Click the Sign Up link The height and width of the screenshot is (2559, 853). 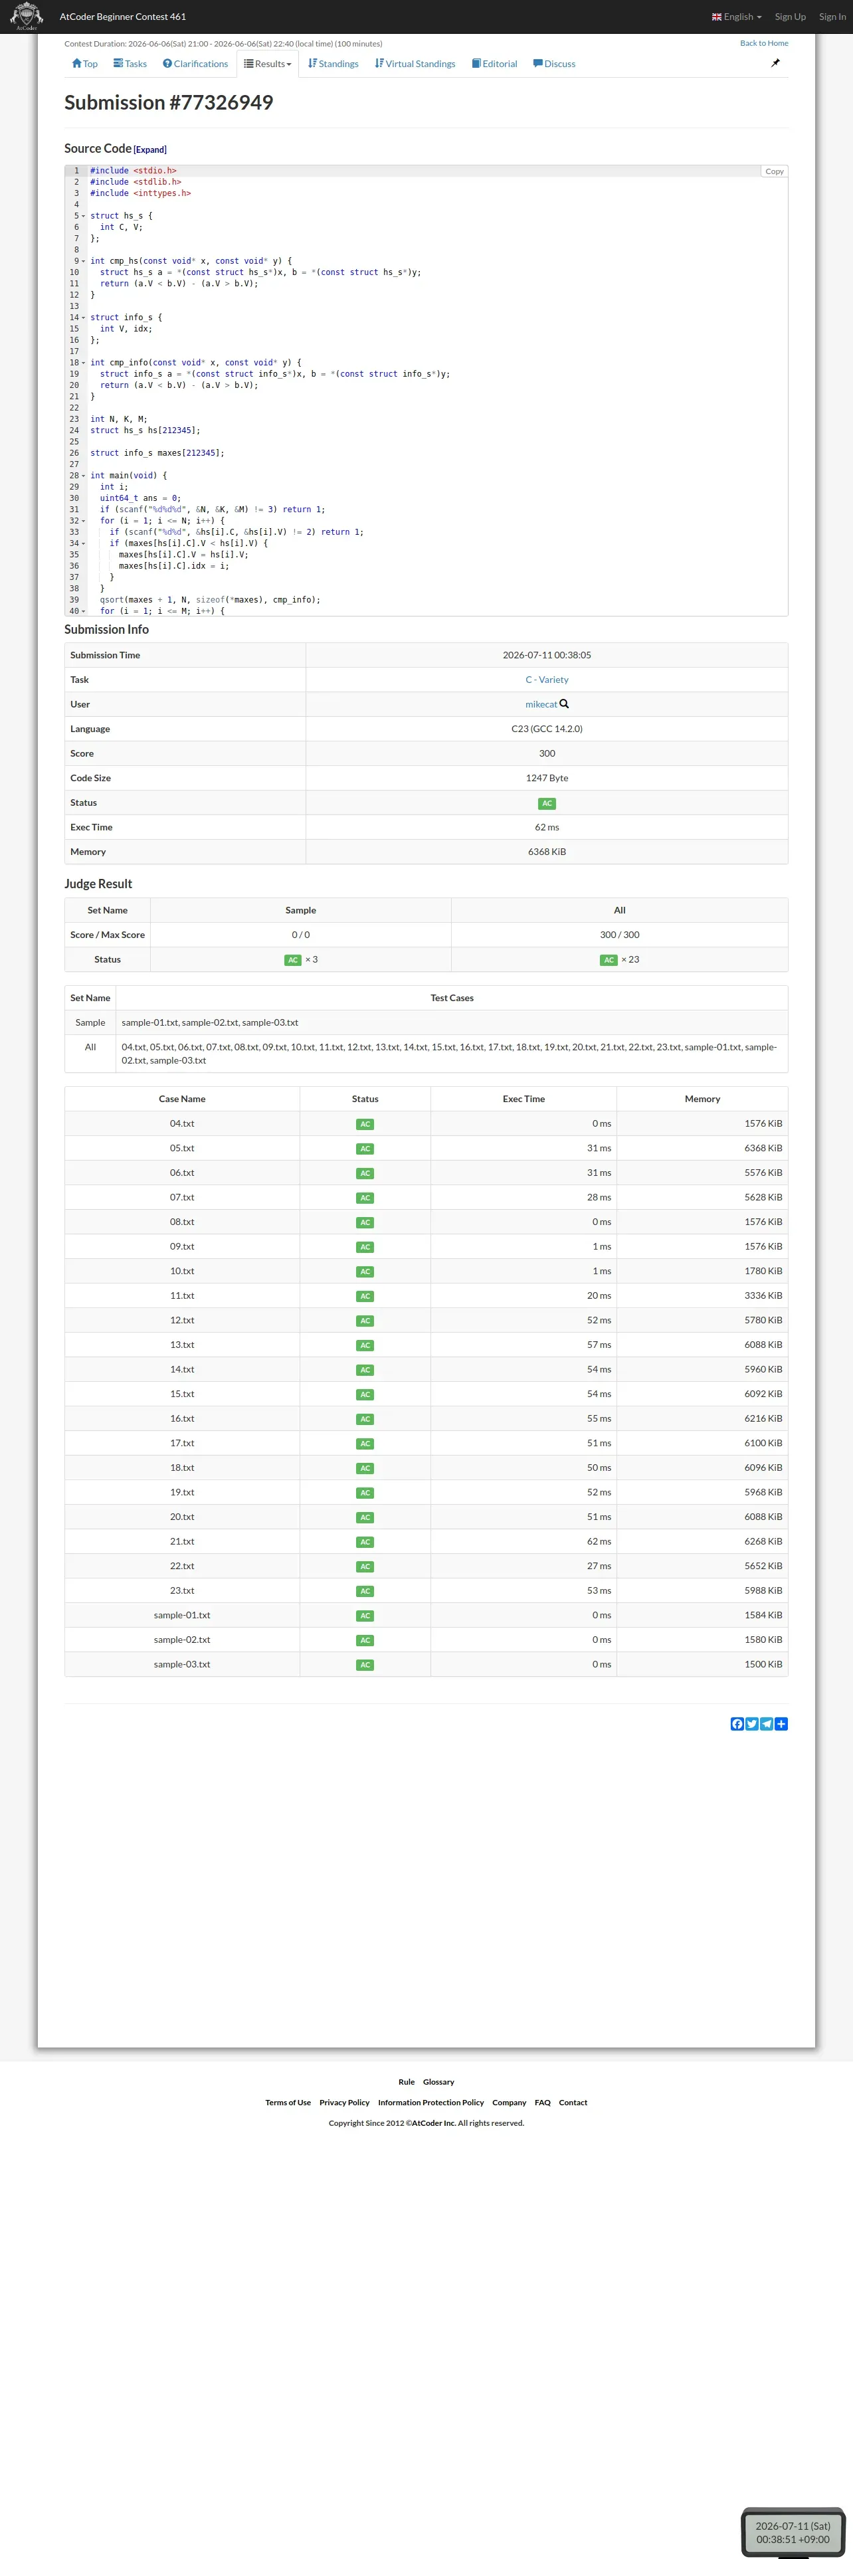coord(791,16)
